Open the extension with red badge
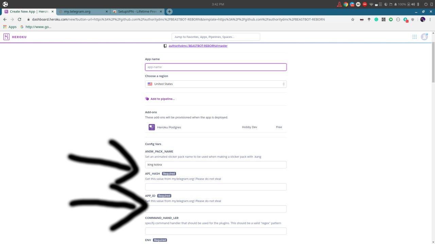435x244 pixels. pos(405,20)
